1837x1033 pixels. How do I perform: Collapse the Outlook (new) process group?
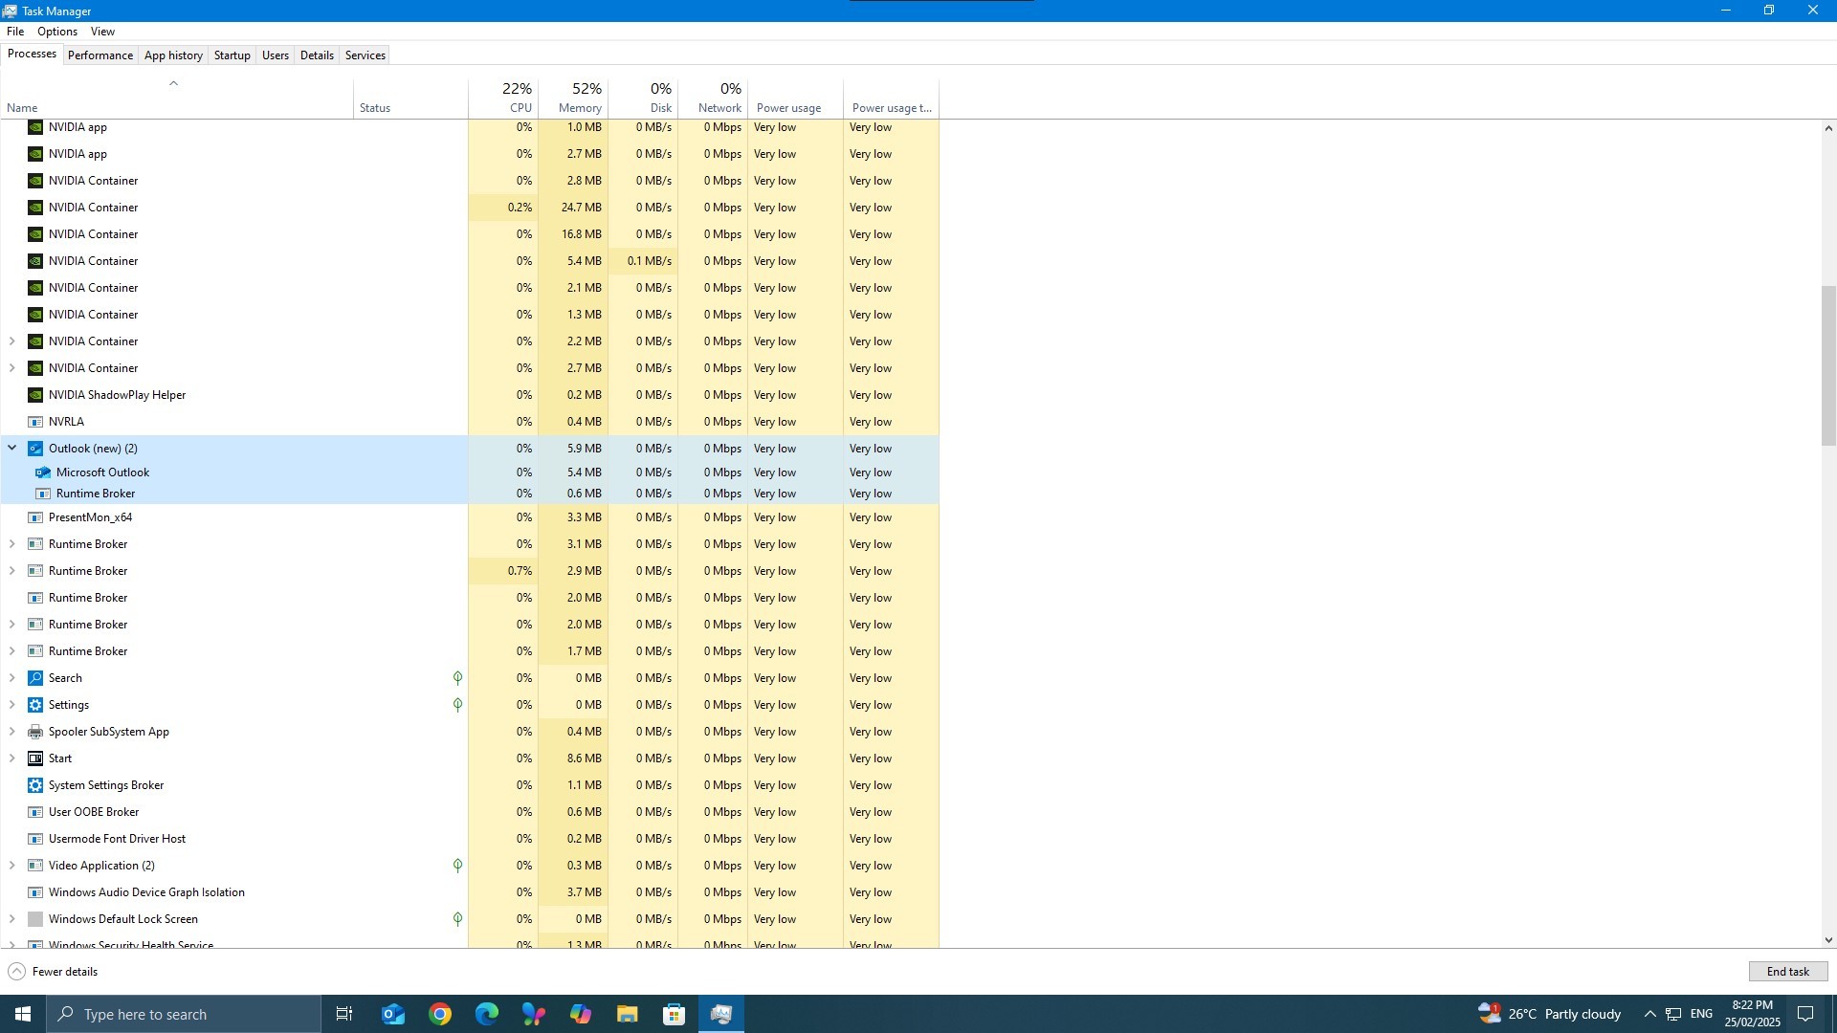[x=11, y=447]
